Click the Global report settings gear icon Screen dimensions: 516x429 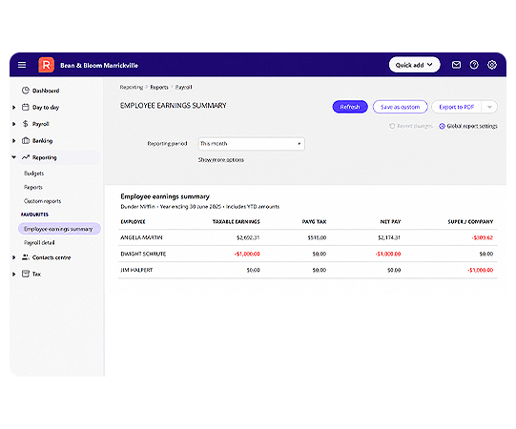[x=442, y=126]
